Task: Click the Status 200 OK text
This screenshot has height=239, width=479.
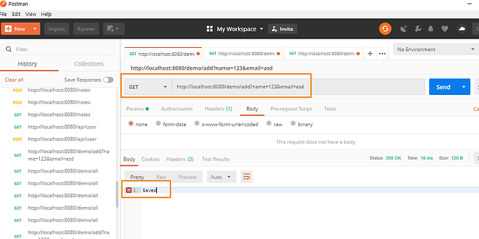Action: point(385,158)
